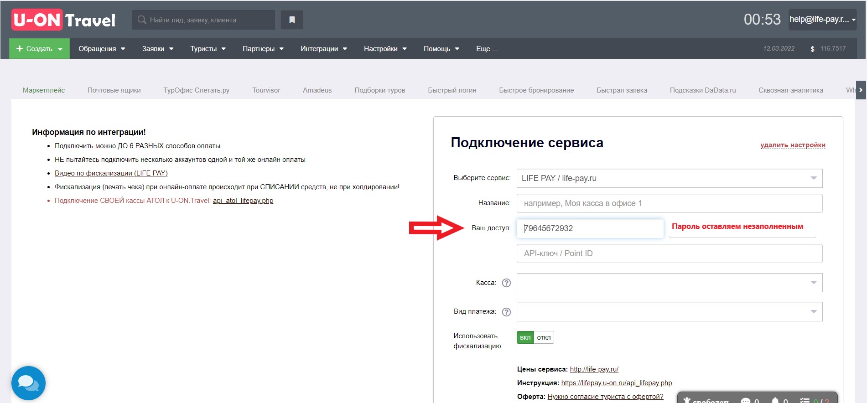Open the Быстрое бронирование tab

(x=536, y=90)
